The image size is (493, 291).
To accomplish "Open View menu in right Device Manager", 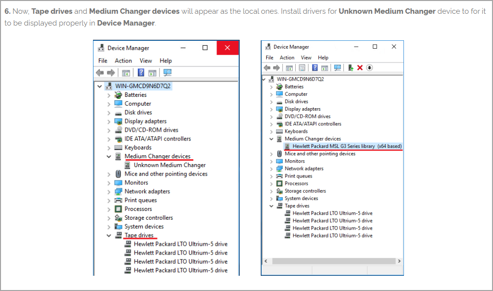I will pyautogui.click(x=306, y=58).
